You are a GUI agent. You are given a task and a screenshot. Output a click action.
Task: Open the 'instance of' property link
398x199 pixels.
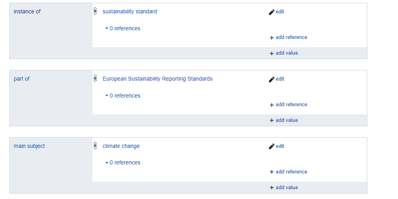click(27, 11)
